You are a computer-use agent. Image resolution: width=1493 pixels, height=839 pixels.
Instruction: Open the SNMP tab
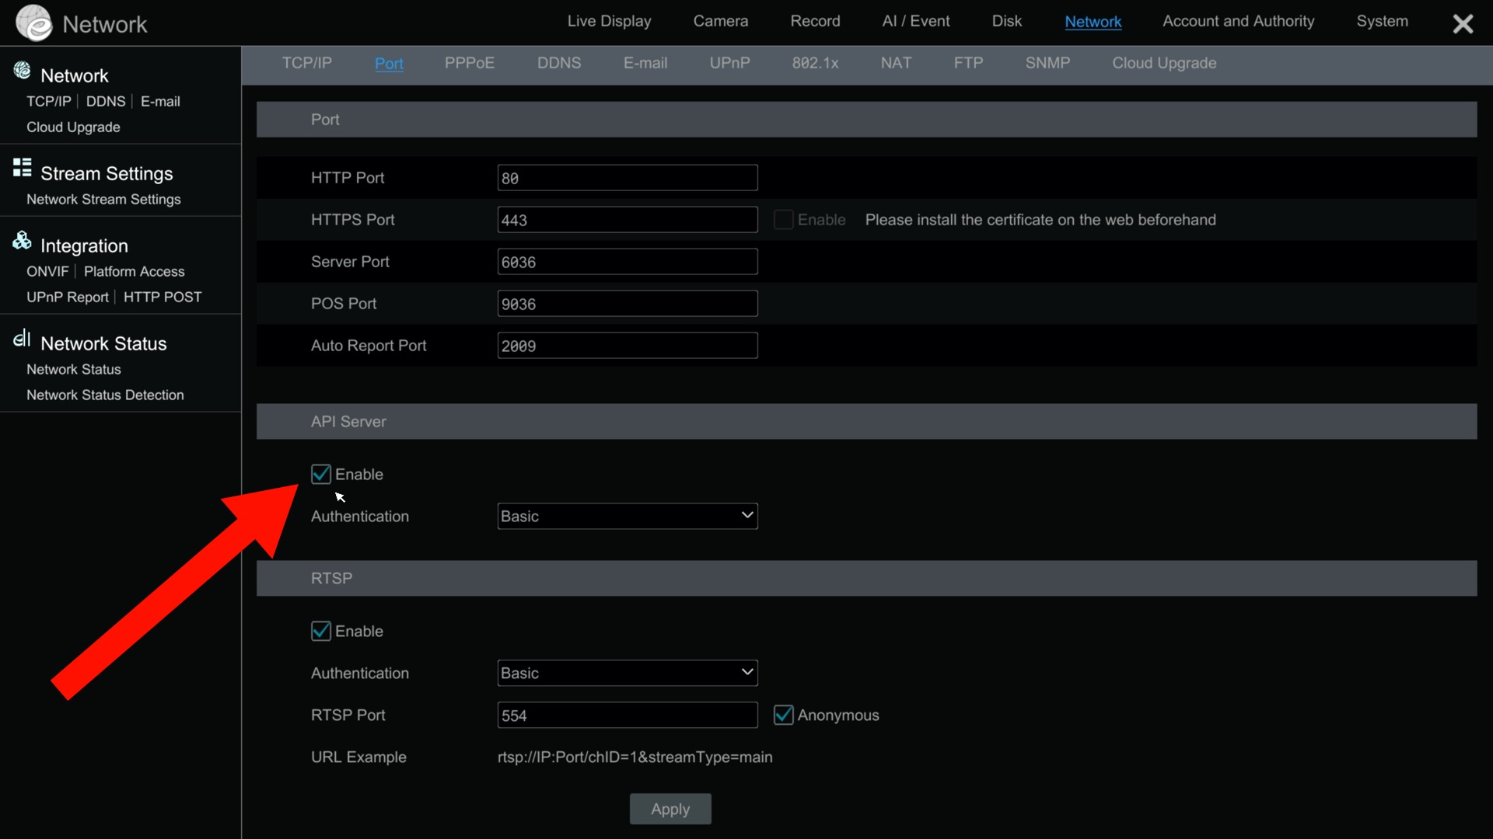click(x=1047, y=63)
